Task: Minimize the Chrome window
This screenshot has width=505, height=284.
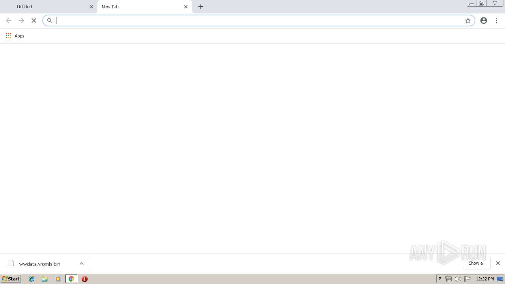Action: (472, 3)
